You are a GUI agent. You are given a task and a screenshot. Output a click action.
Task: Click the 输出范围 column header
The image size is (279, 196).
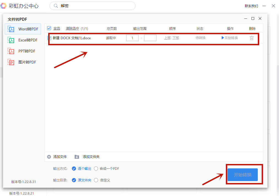pyautogui.click(x=140, y=28)
